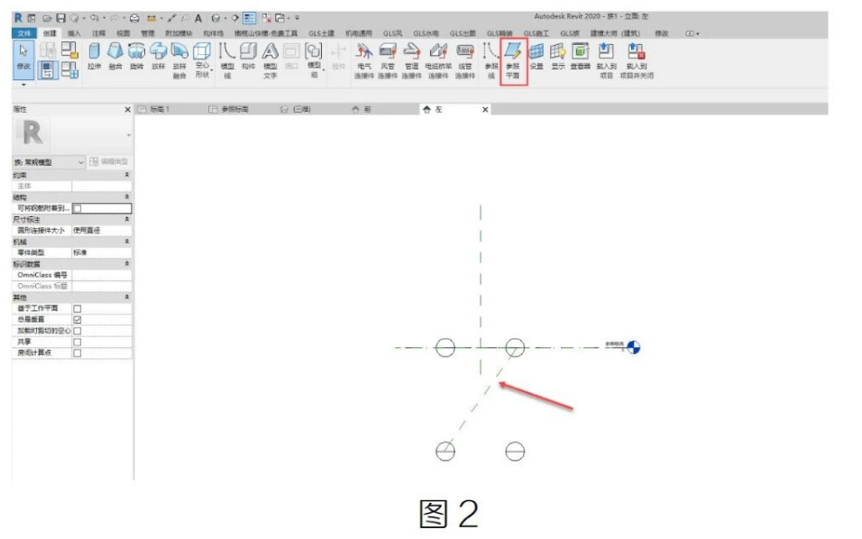The width and height of the screenshot is (862, 539).
Task: Close the 属性 properties panel
Action: 127,110
